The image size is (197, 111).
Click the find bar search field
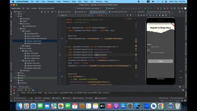pos(69,15)
